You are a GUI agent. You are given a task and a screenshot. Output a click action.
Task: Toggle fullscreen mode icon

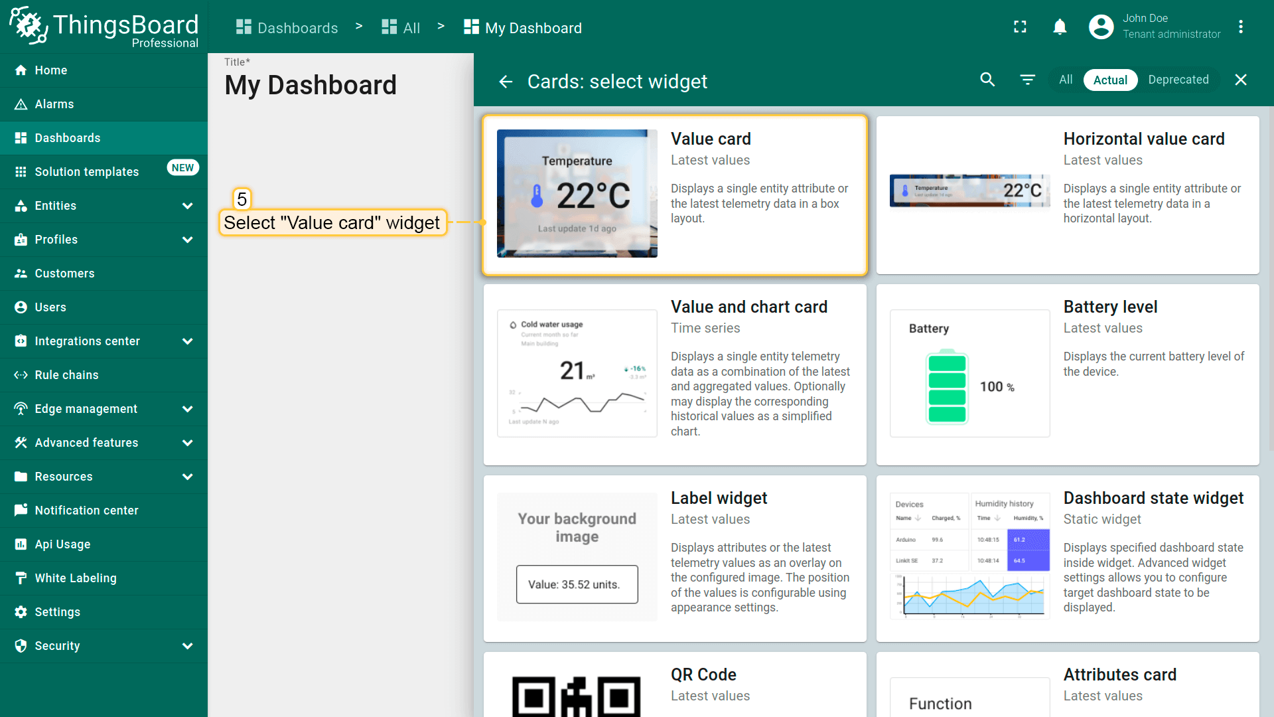1020,27
